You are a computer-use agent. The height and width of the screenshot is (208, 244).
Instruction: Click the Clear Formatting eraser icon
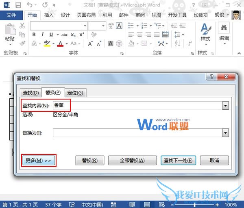94,35
